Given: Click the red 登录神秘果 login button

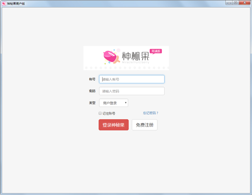Looking at the screenshot, I should 113,125.
